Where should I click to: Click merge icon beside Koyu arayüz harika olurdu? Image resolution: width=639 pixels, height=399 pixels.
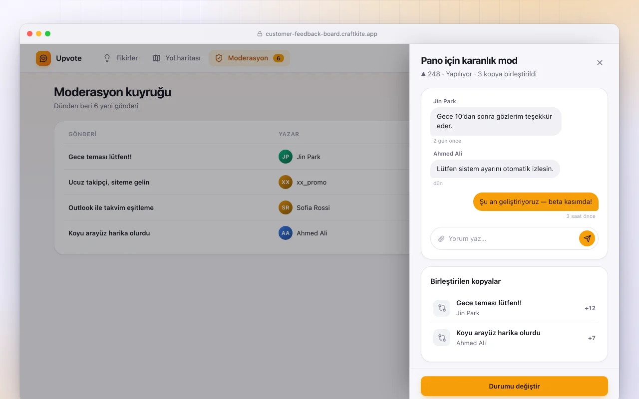click(x=442, y=338)
